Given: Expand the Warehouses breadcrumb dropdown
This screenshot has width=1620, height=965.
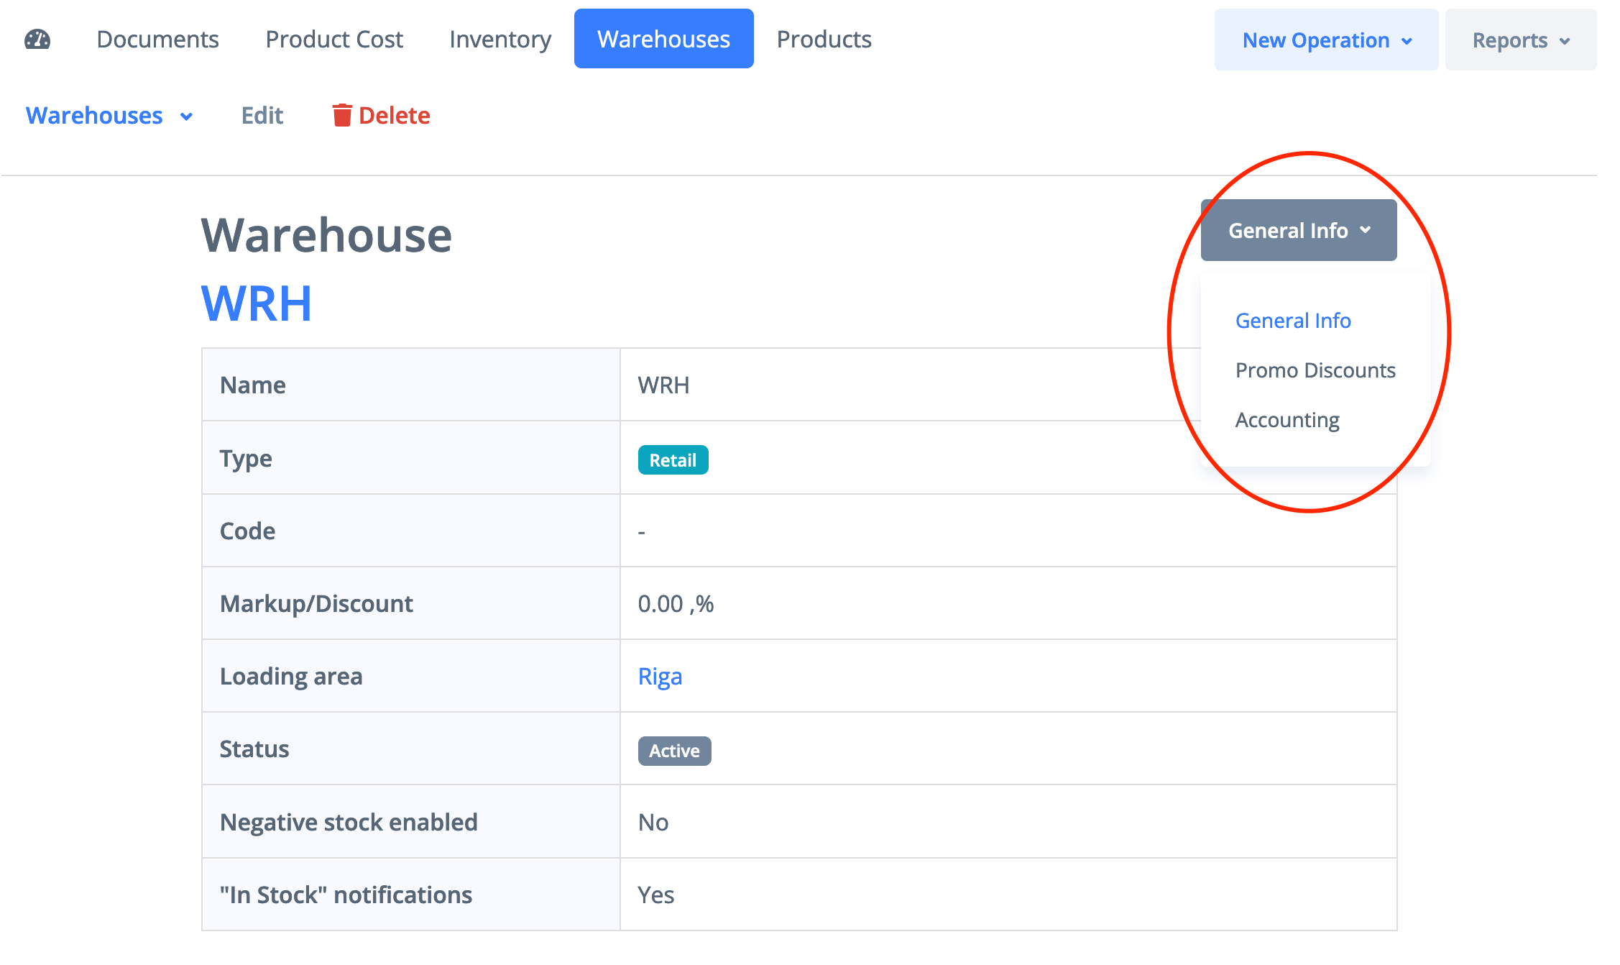Looking at the screenshot, I should point(109,116).
